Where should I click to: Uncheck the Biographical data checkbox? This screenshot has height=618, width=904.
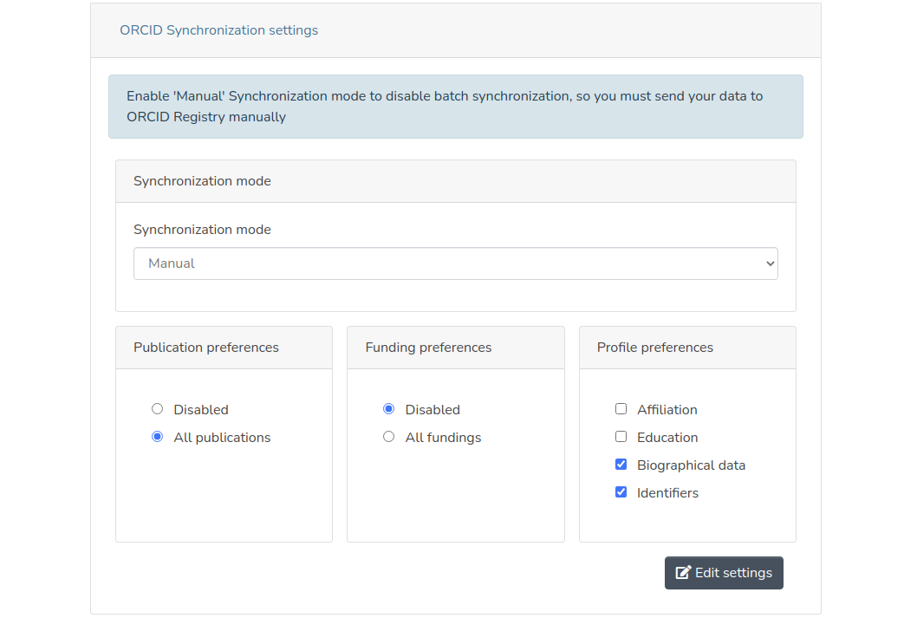click(621, 465)
